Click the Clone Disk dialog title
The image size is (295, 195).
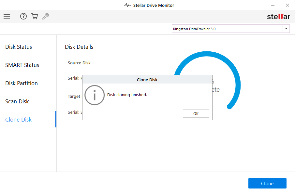pos(147,80)
